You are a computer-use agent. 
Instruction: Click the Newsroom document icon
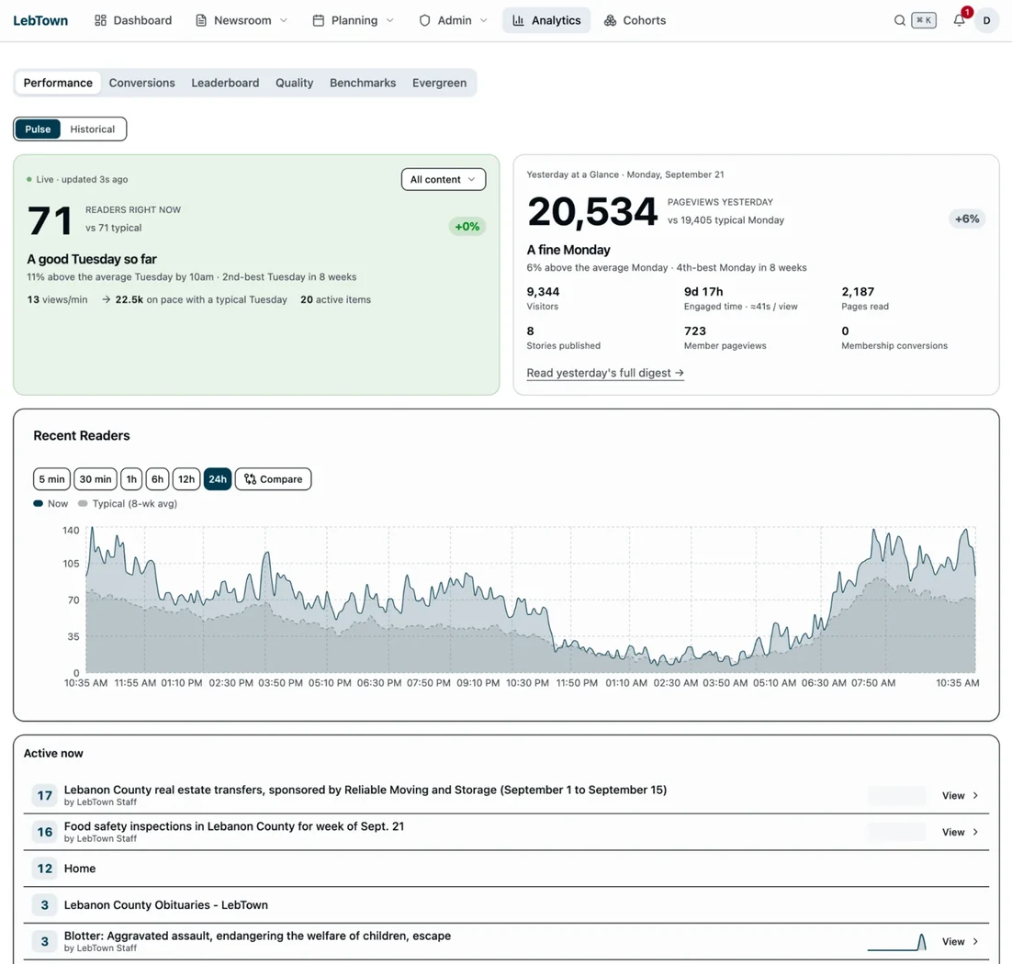pos(201,20)
